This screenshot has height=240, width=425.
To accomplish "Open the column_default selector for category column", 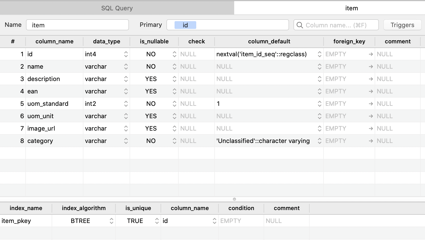I will pyautogui.click(x=320, y=141).
